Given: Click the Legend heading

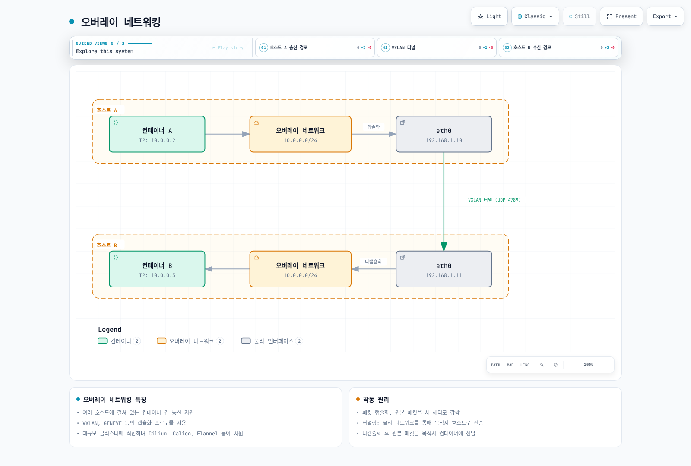Looking at the screenshot, I should pyautogui.click(x=110, y=330).
